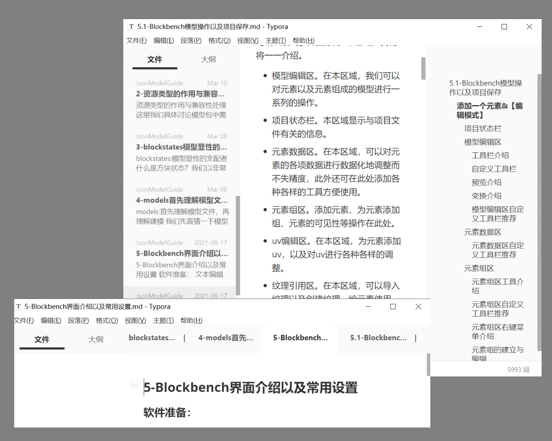Click the front window editor scrollbar
Image resolution: width=552 pixels, height=441 pixels.
point(428,364)
